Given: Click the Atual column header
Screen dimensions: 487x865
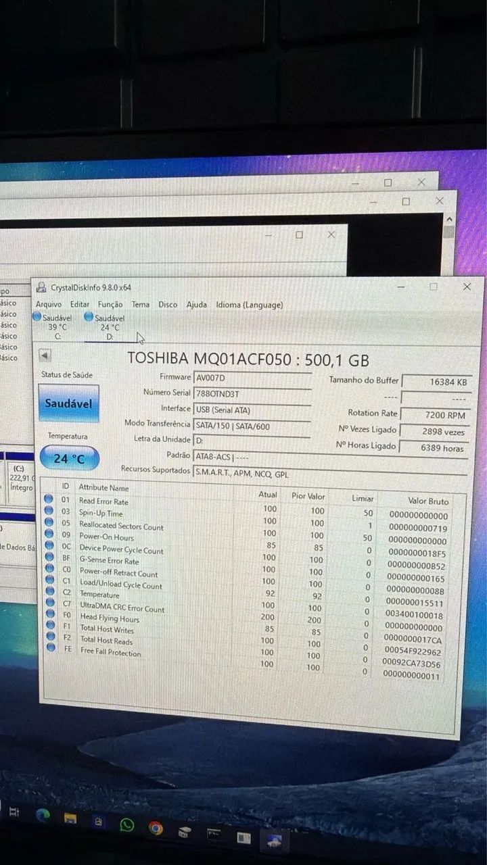Looking at the screenshot, I should click(268, 495).
